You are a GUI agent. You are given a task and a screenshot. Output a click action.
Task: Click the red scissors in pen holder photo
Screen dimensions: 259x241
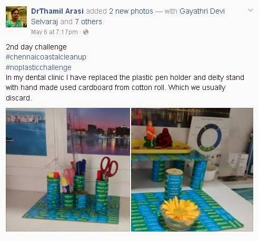(x=108, y=167)
